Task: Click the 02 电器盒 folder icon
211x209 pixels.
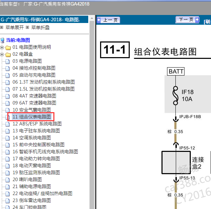Action: click(x=8, y=55)
